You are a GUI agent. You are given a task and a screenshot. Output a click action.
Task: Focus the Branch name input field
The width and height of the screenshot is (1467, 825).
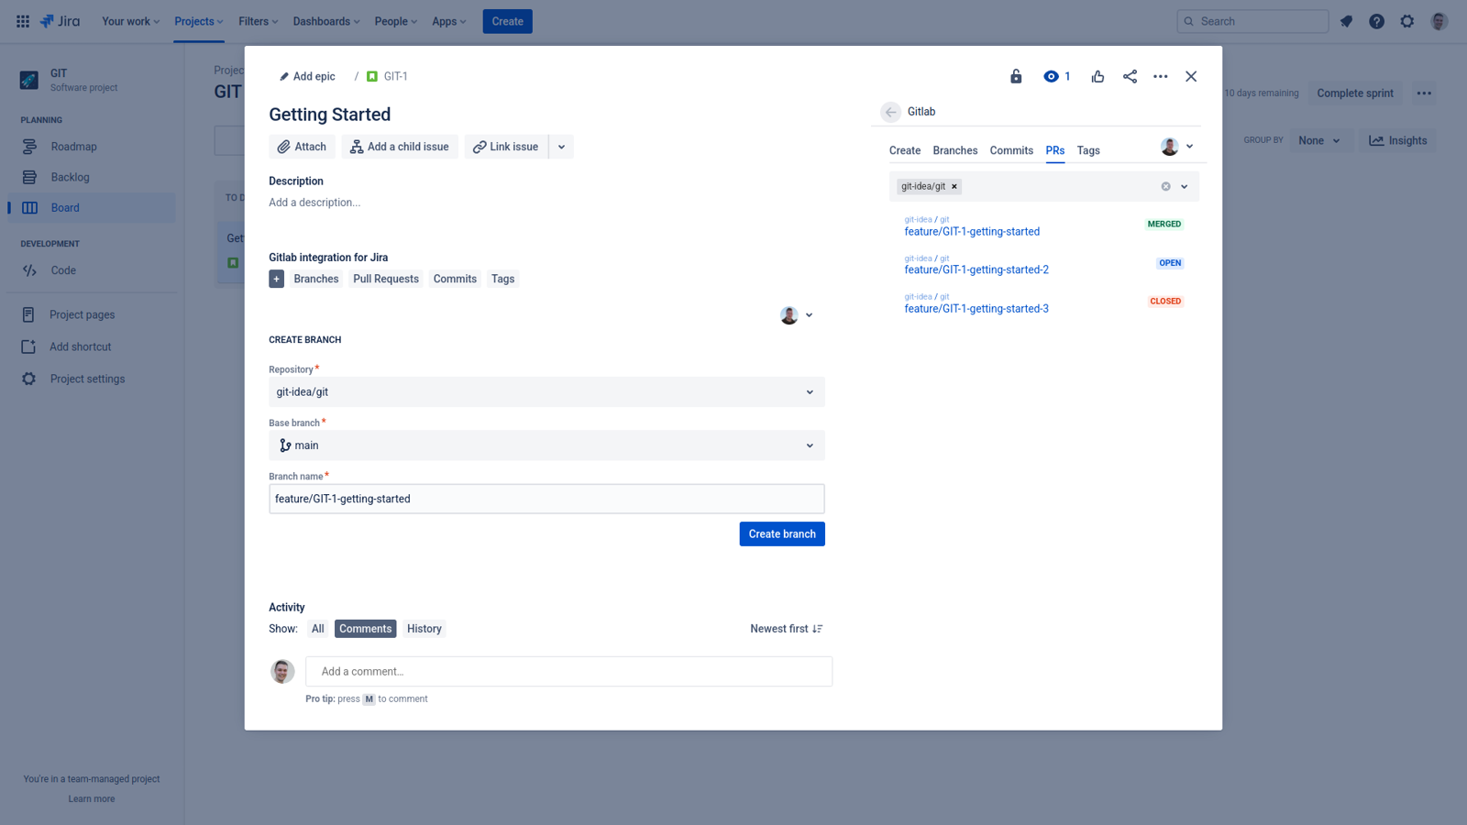546,499
